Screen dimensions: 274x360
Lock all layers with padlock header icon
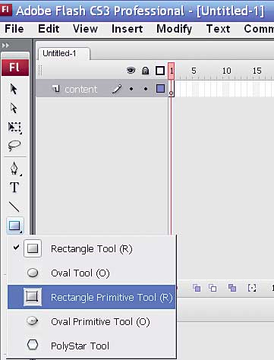point(145,71)
